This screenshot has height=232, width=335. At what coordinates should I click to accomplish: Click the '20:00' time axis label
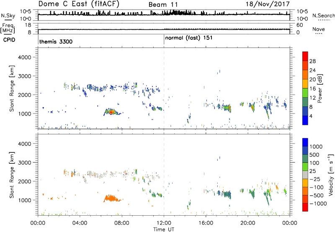point(248,223)
